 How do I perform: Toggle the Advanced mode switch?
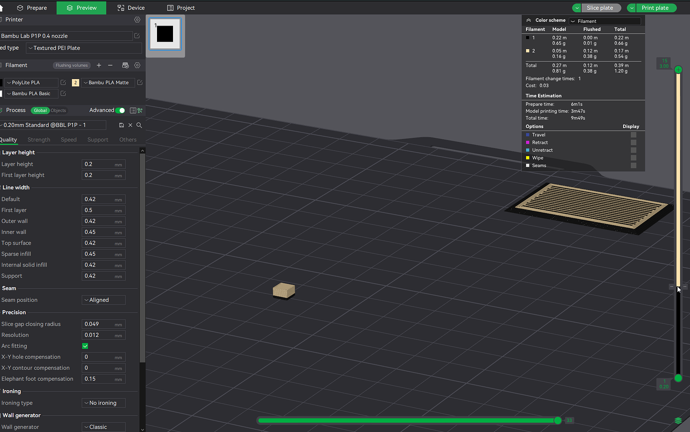120,110
